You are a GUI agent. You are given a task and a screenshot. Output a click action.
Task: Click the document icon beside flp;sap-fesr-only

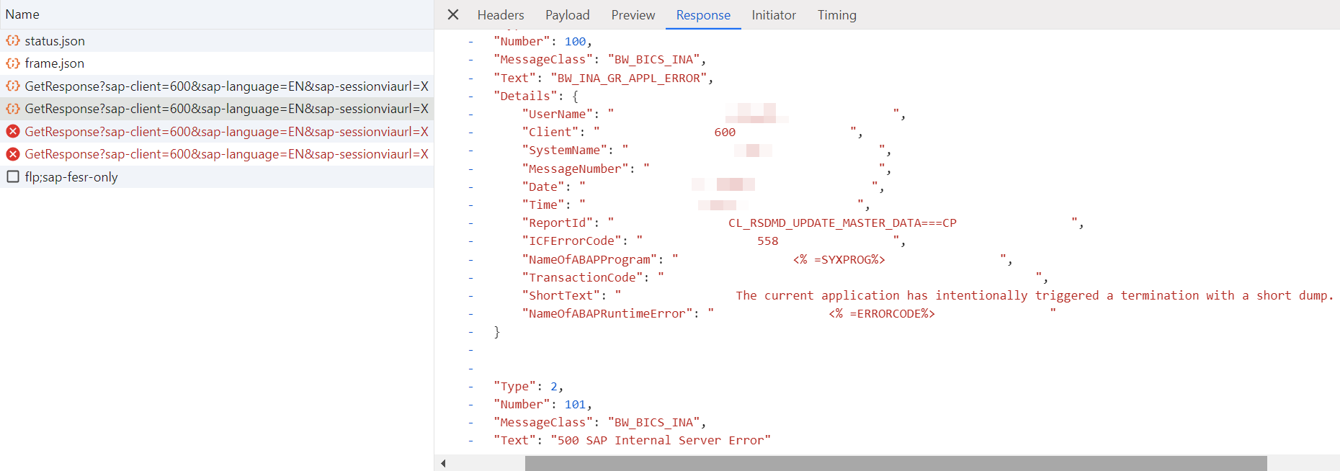point(13,176)
